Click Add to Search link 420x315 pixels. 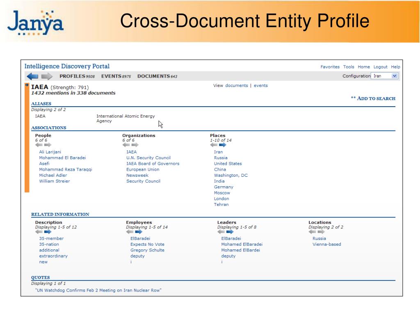tap(373, 98)
